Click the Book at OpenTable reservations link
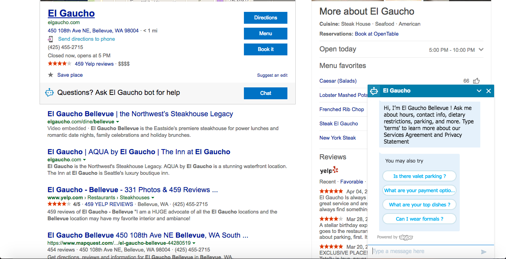506x259 pixels. coord(377,34)
